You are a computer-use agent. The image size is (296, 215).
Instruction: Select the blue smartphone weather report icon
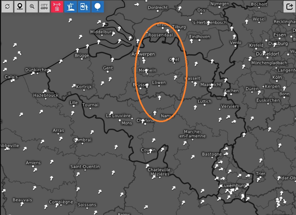click(x=84, y=7)
